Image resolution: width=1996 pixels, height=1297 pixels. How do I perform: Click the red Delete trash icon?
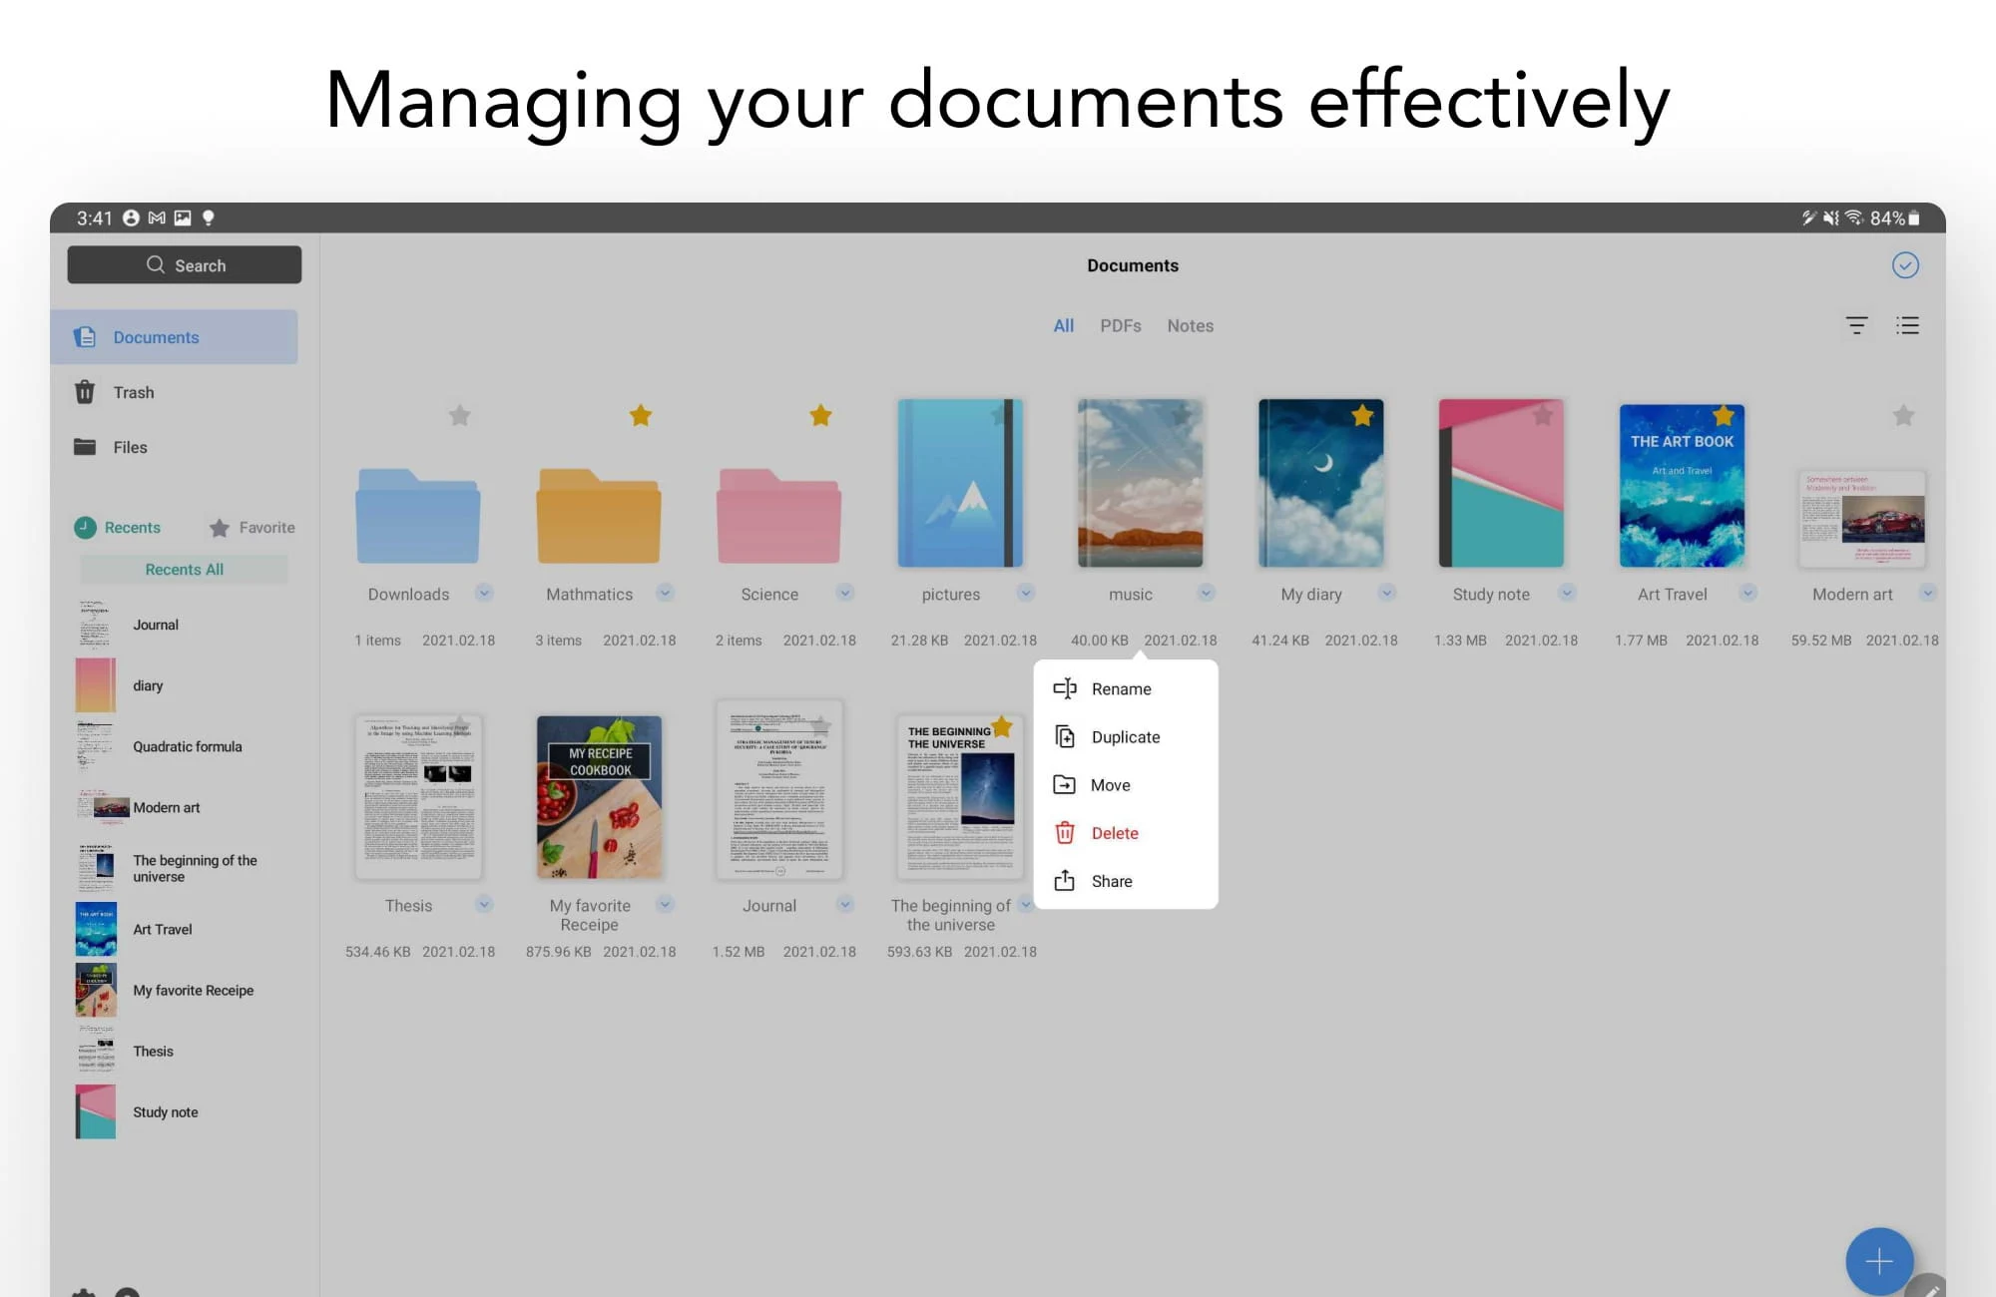click(1065, 832)
